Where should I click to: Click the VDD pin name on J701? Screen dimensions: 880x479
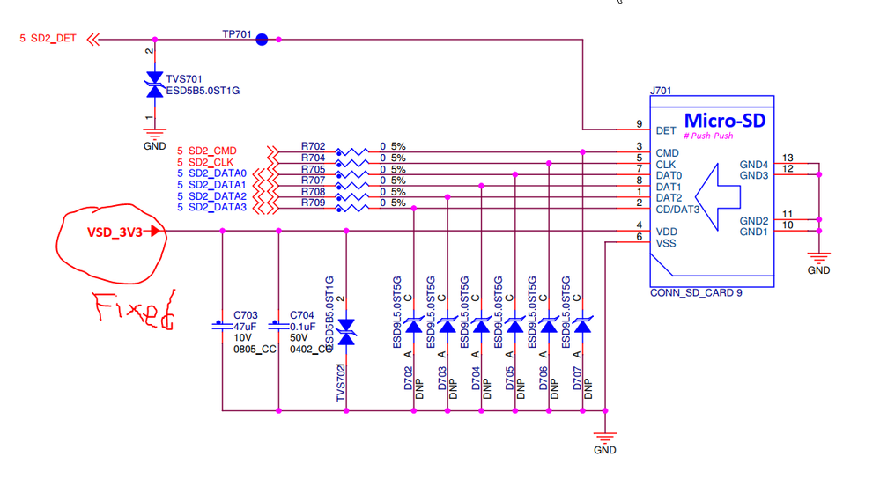pyautogui.click(x=666, y=232)
